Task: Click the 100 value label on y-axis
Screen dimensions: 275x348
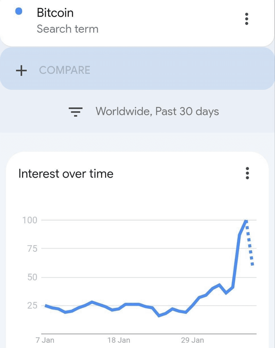Action: tap(30, 220)
